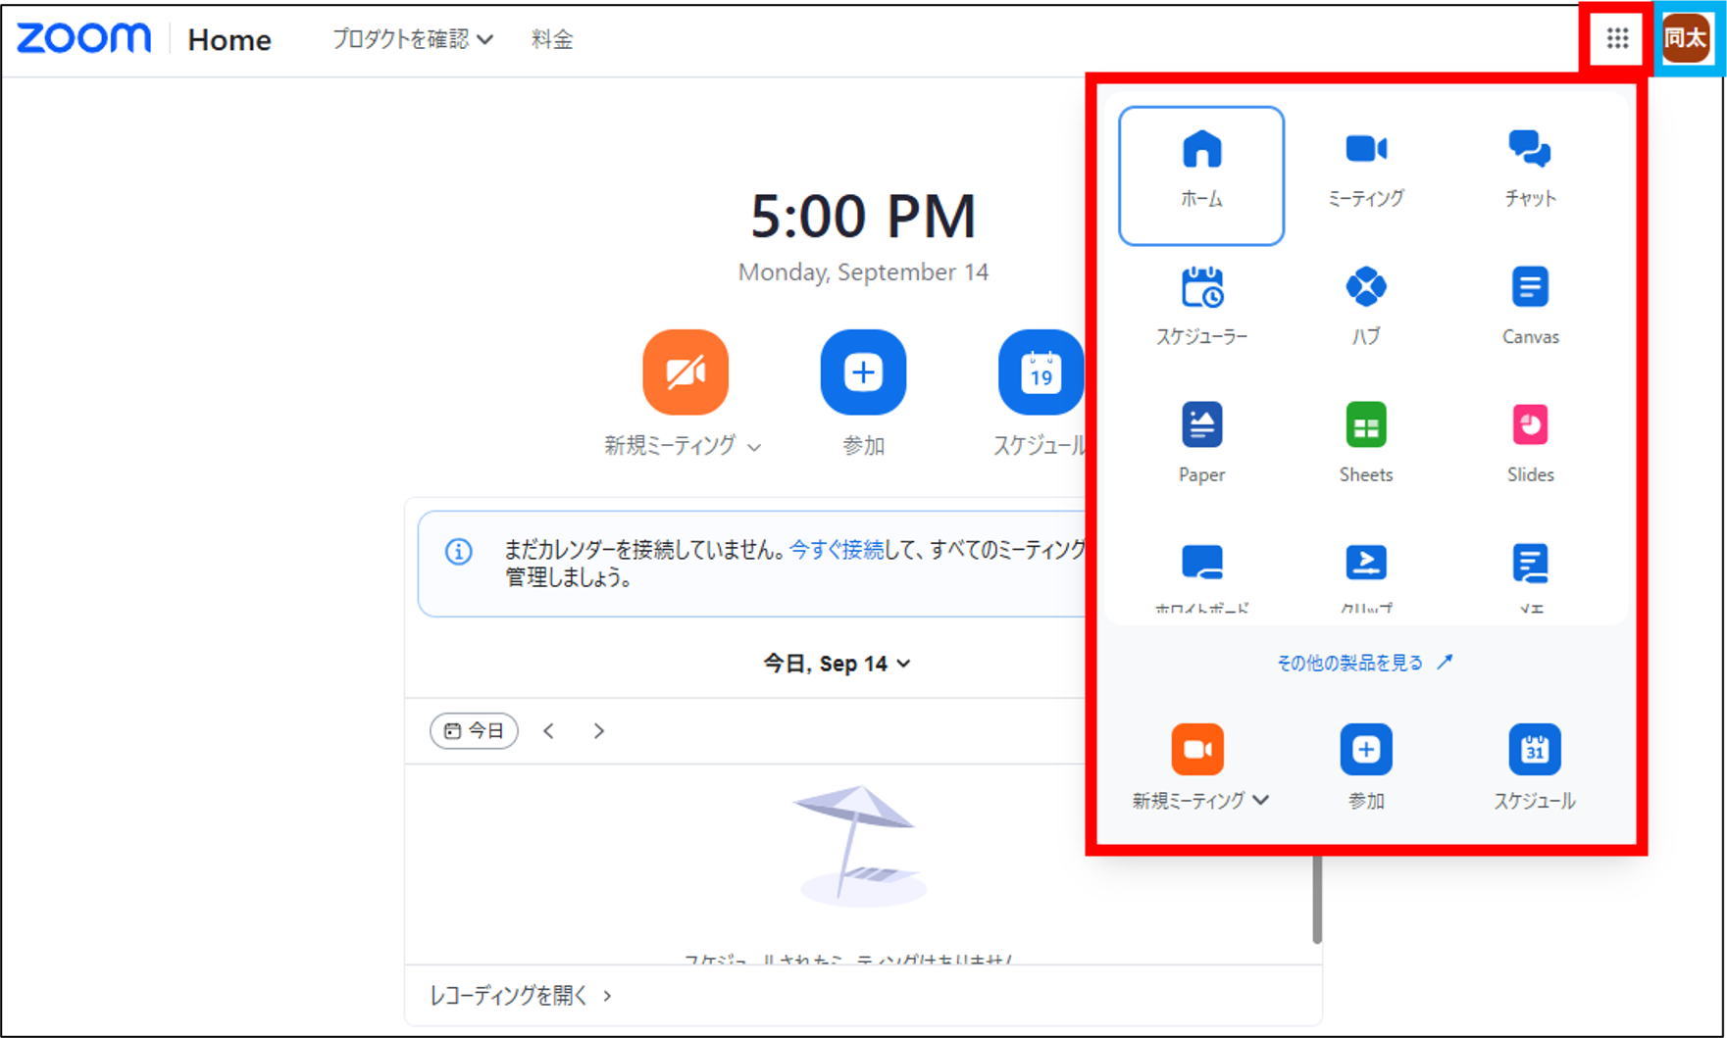Click the Zoom logo
The width and height of the screenshot is (1727, 1038).
tap(84, 39)
